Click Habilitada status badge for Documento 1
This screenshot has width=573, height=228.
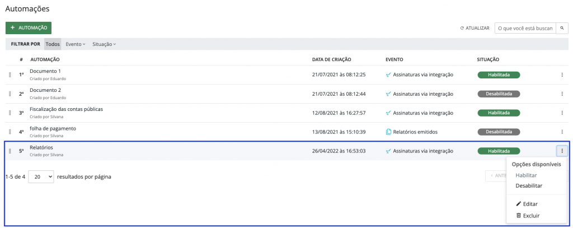point(499,75)
